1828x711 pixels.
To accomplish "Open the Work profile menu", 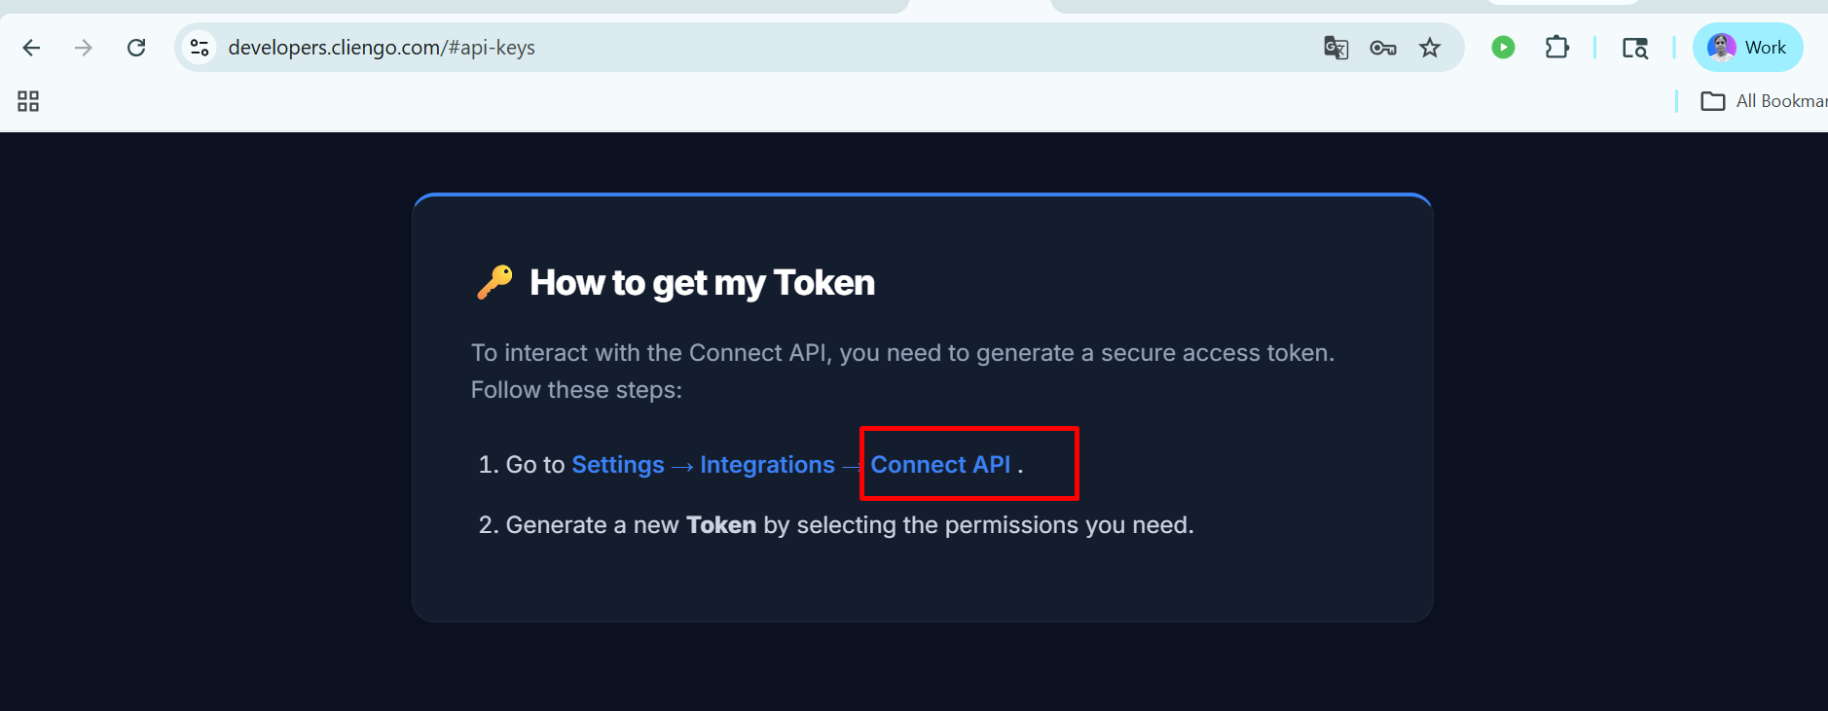I will pyautogui.click(x=1747, y=48).
